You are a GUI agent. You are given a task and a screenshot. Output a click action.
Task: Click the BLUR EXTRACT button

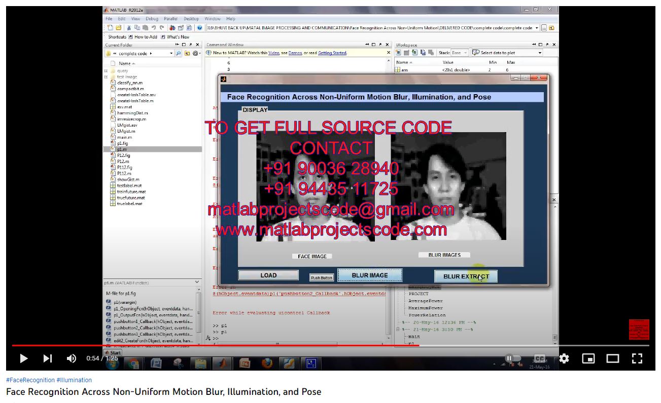466,276
